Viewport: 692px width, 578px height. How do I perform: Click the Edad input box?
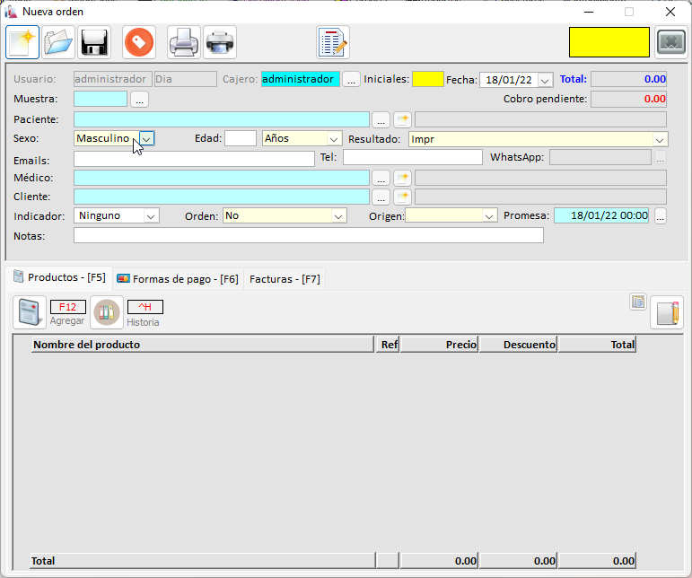click(241, 138)
